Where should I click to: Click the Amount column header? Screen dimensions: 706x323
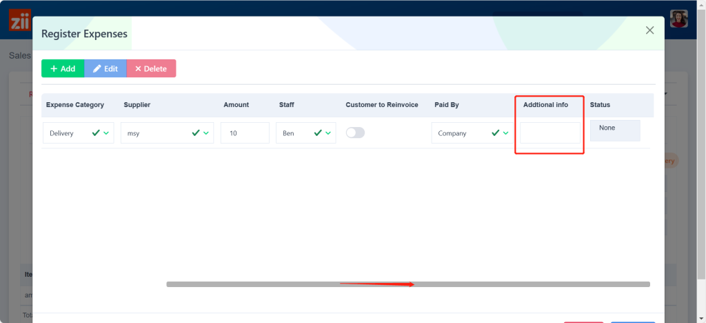(x=236, y=105)
